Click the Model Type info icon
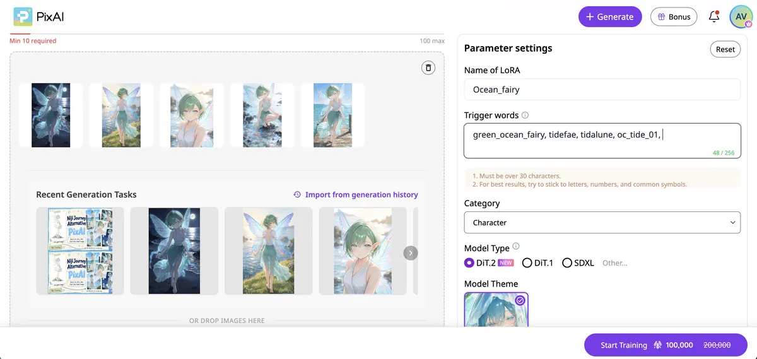This screenshot has width=757, height=359. [x=516, y=246]
